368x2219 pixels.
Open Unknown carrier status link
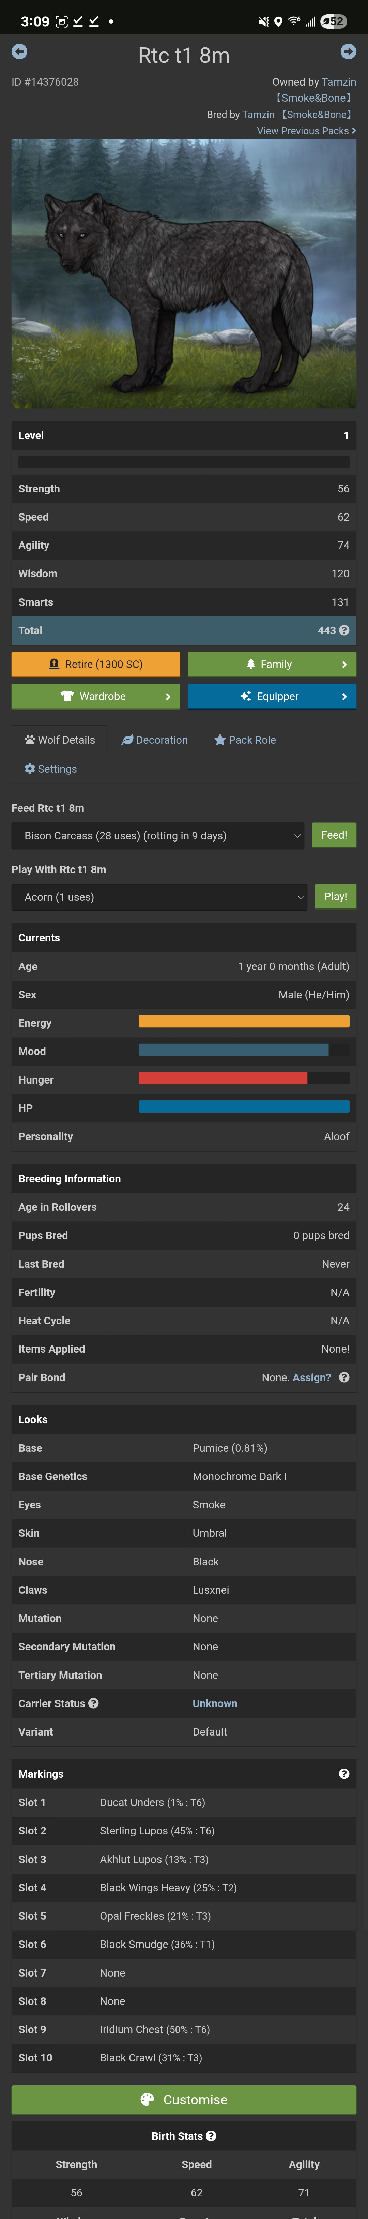coord(215,1703)
